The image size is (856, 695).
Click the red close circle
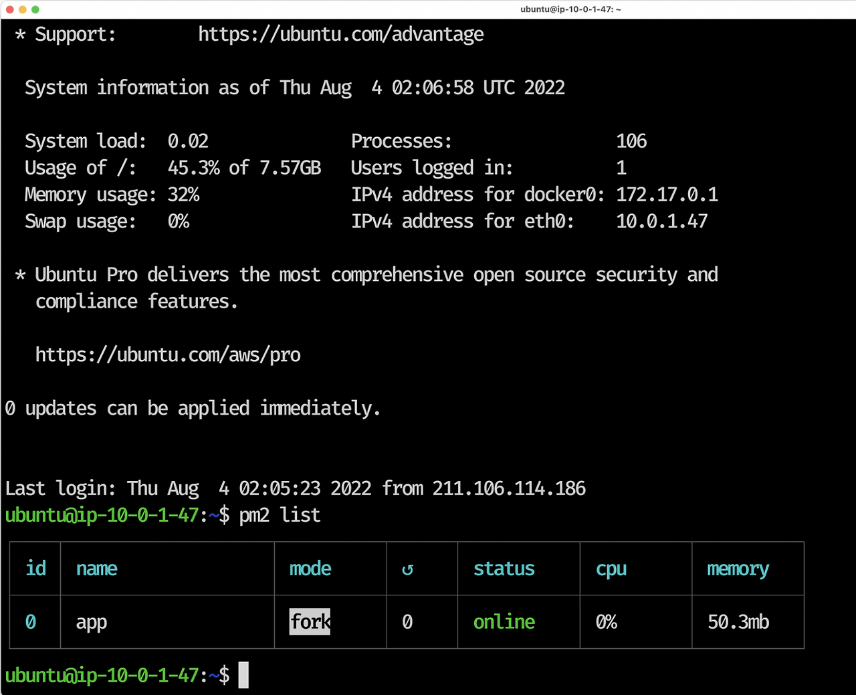click(x=9, y=9)
